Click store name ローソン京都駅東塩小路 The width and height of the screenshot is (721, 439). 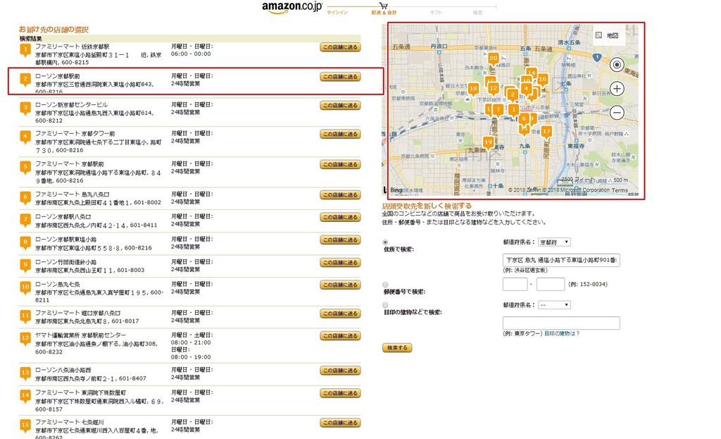click(x=65, y=240)
